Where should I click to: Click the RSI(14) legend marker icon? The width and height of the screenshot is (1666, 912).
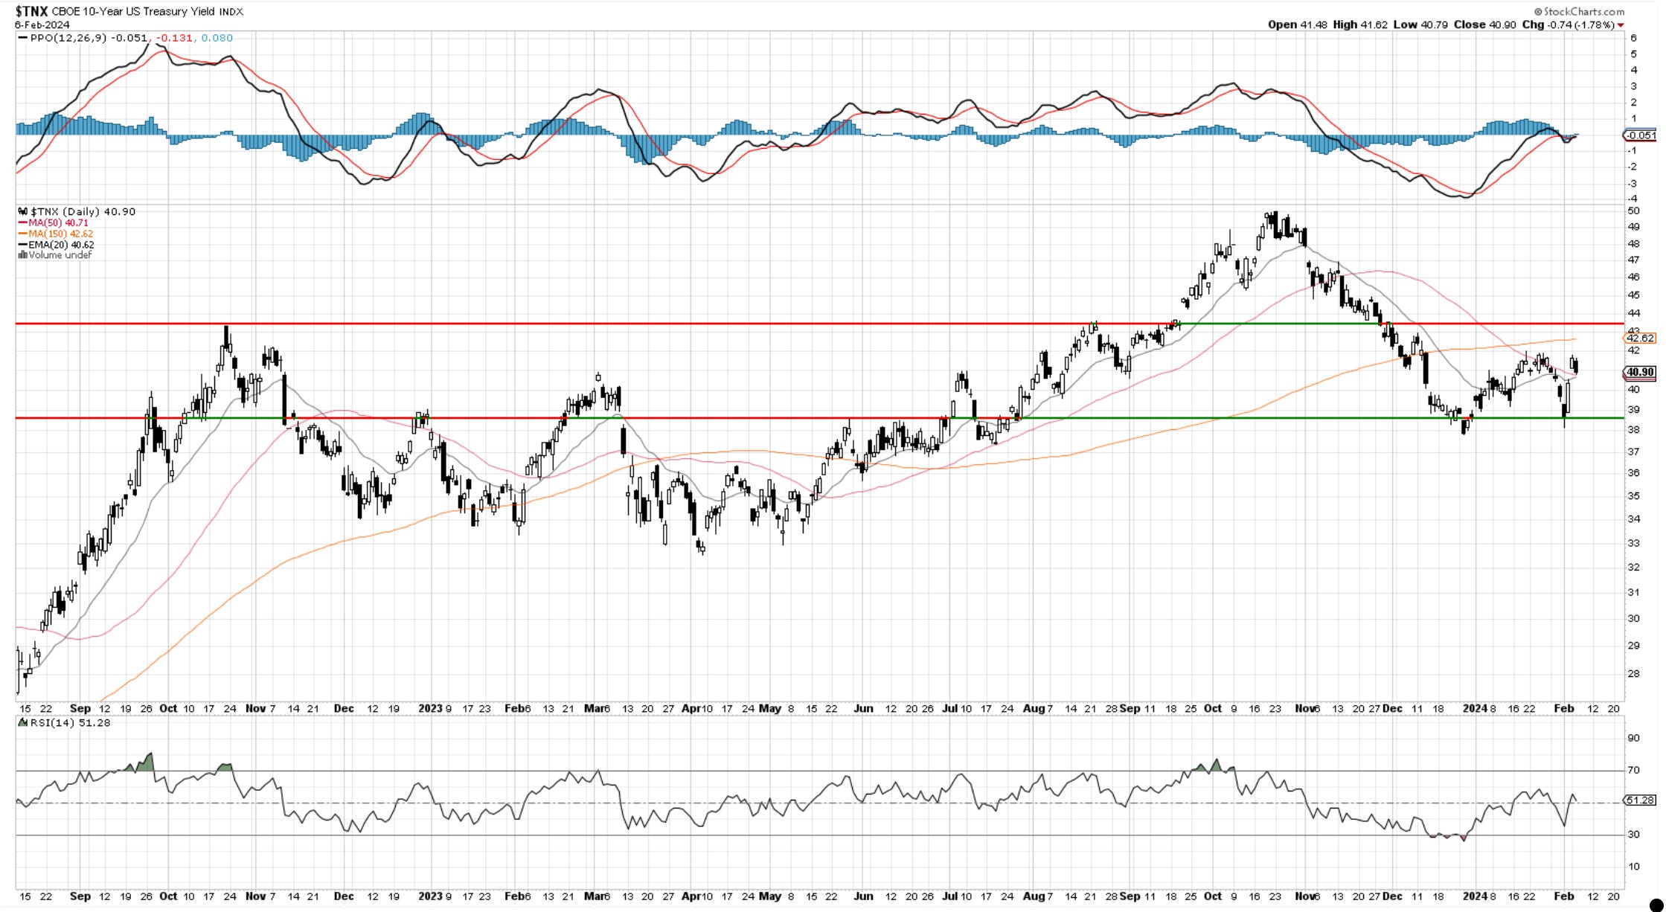(x=22, y=723)
